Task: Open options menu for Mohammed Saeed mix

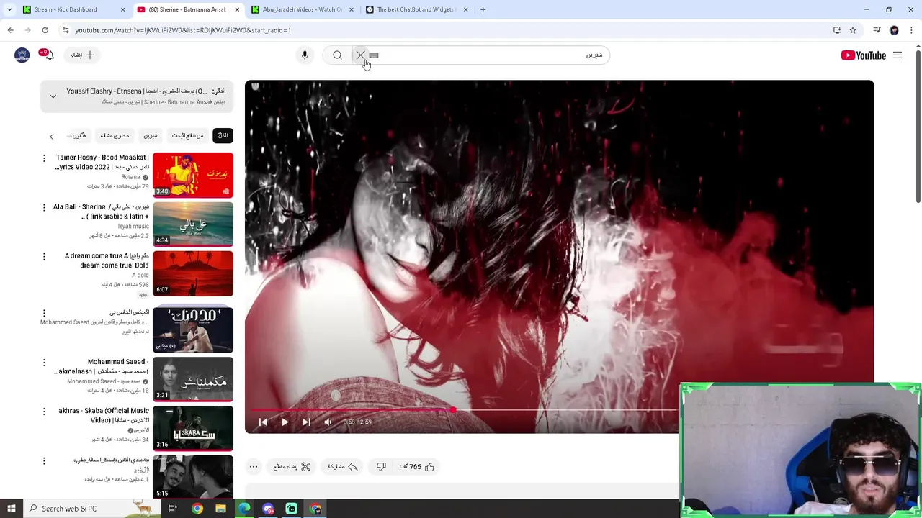Action: 44,314
